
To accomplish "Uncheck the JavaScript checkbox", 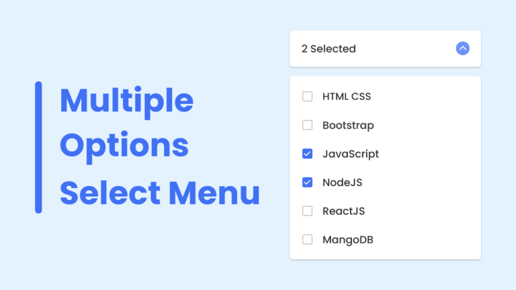I will [x=308, y=154].
